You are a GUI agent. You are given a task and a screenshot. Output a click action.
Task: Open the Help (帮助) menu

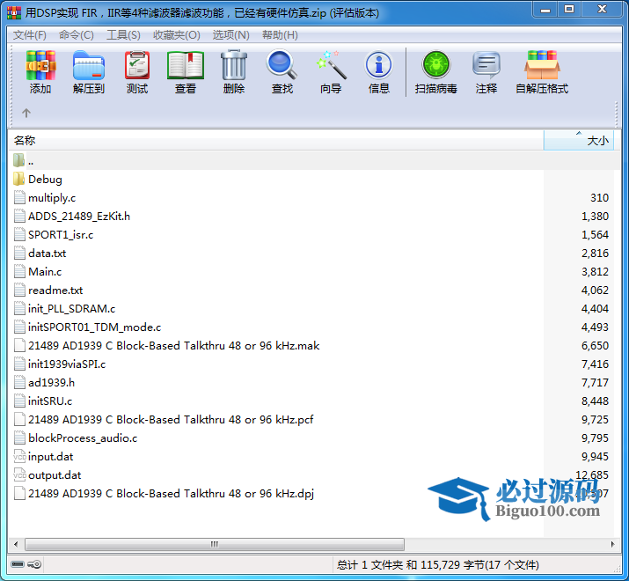coord(280,35)
